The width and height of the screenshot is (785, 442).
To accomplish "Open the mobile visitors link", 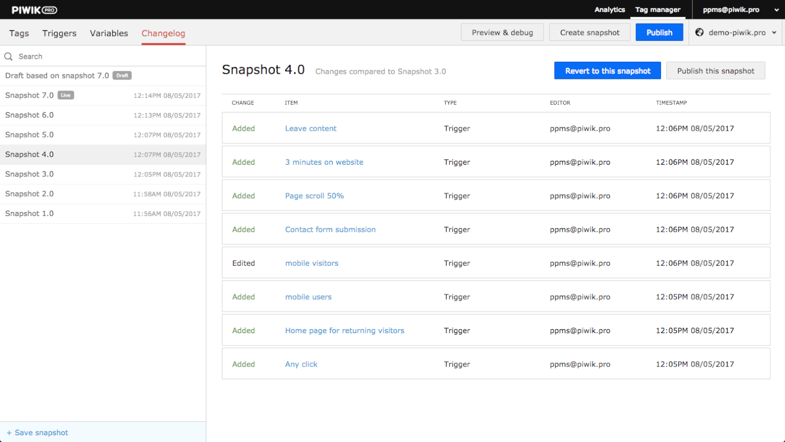I will point(312,263).
